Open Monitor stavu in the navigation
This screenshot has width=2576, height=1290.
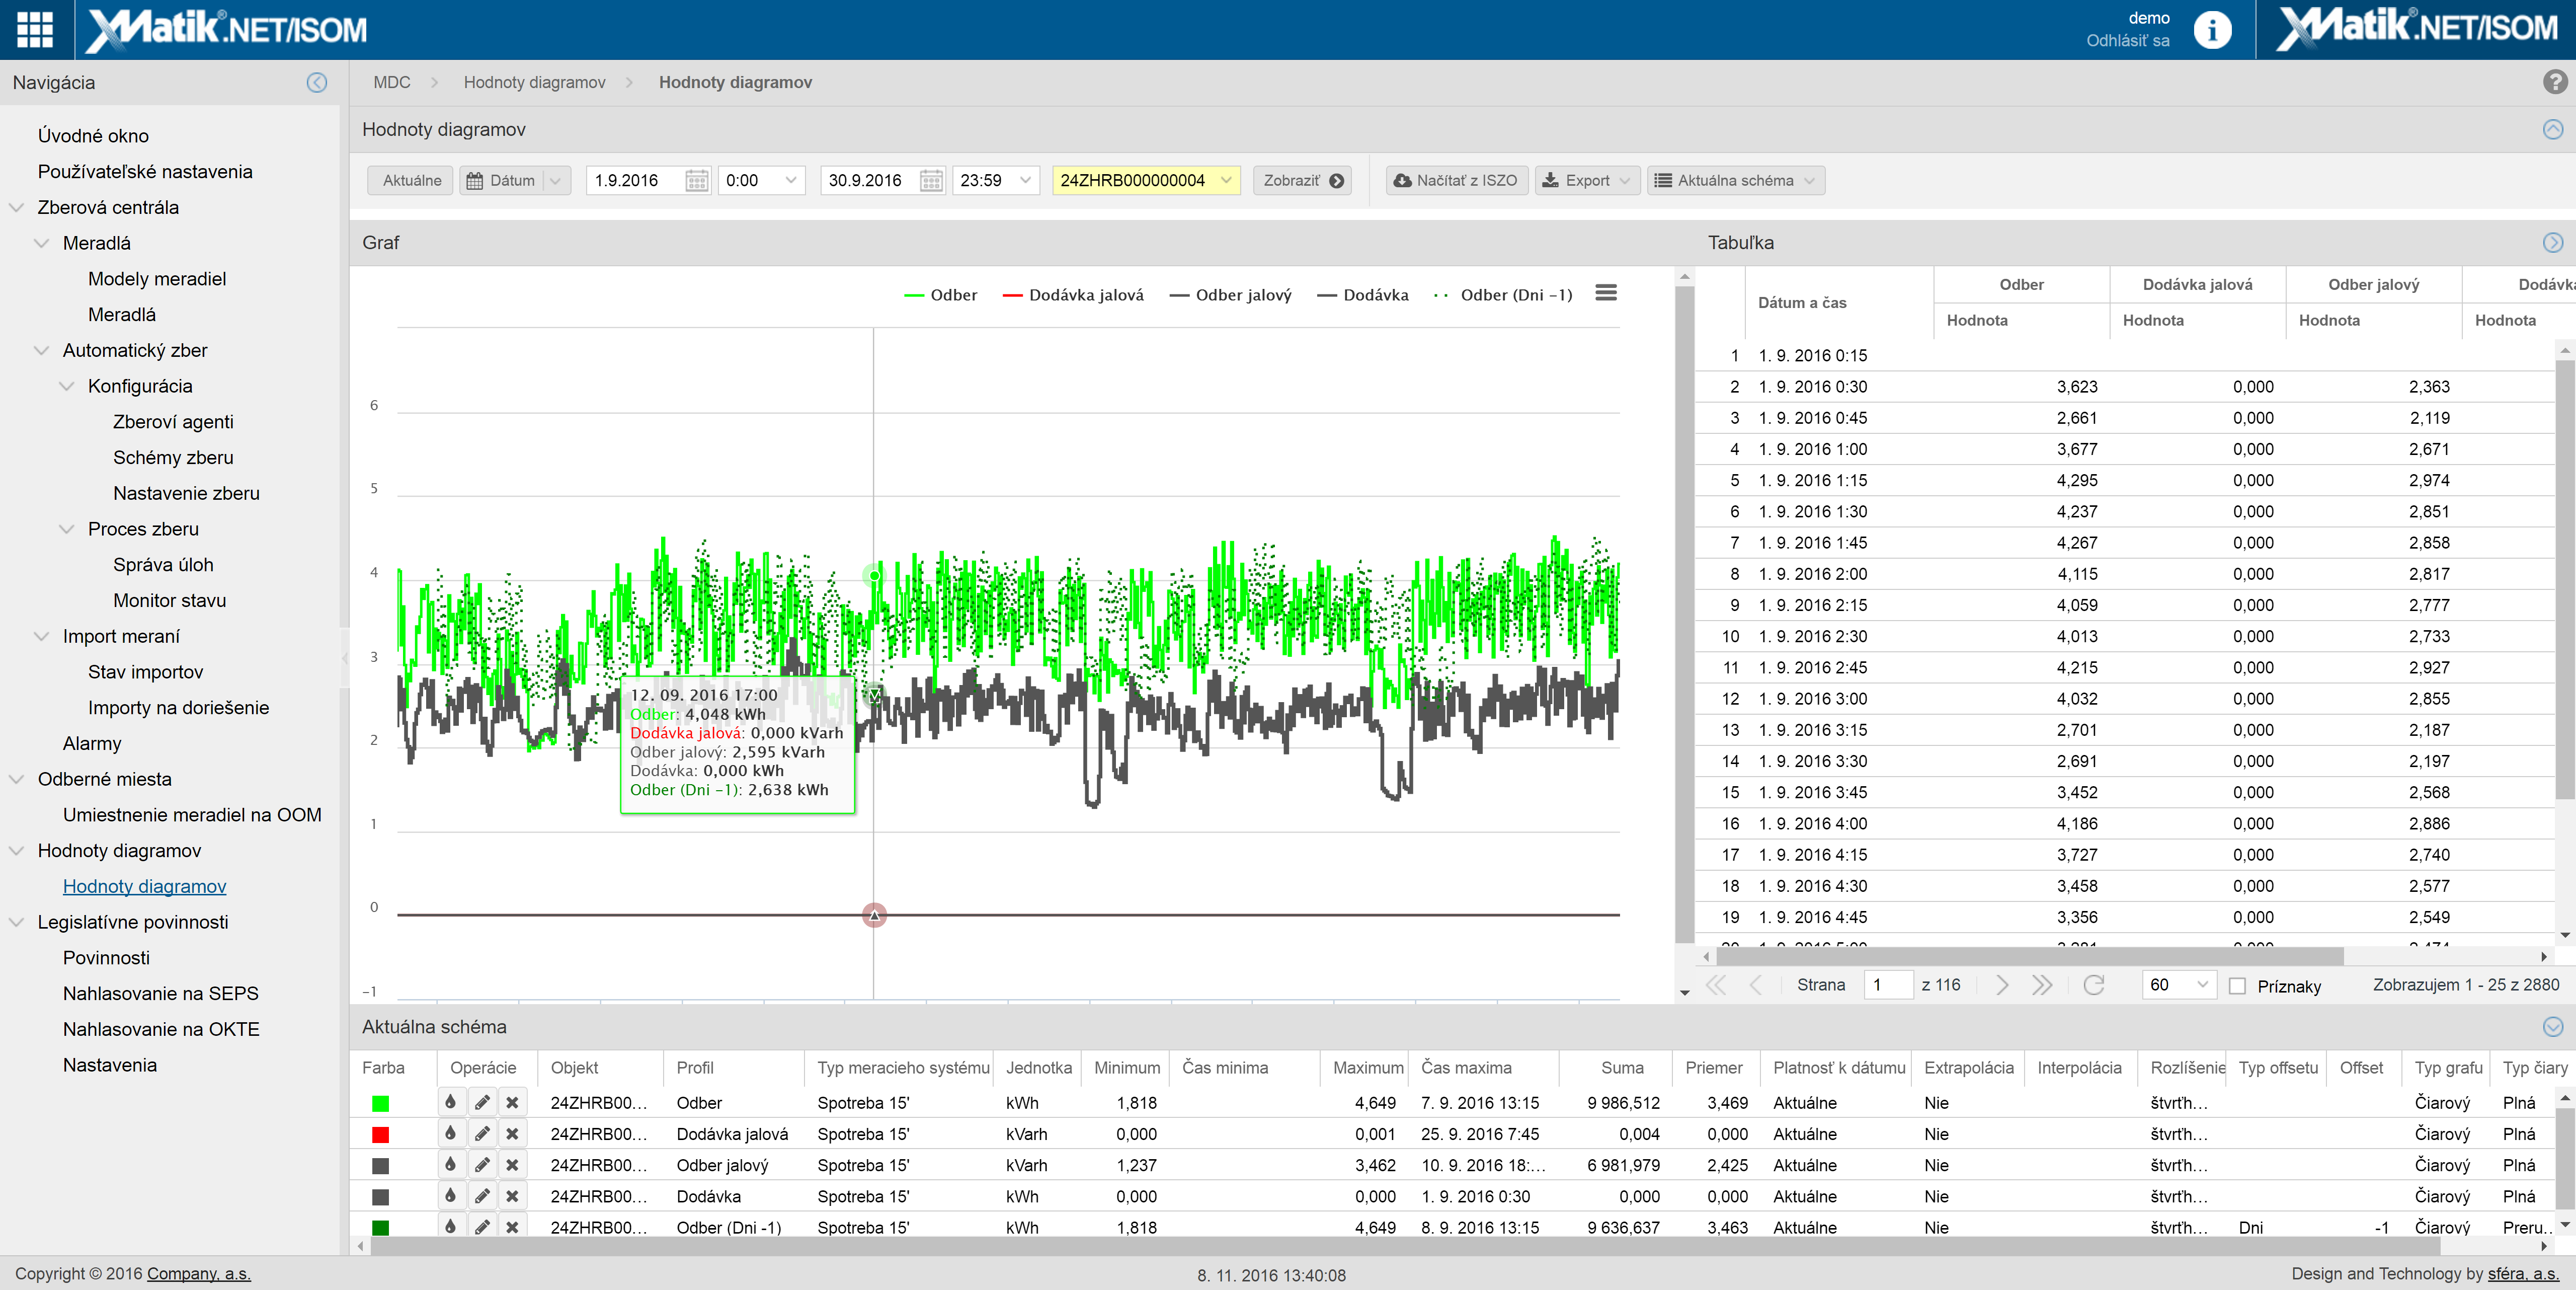click(170, 600)
